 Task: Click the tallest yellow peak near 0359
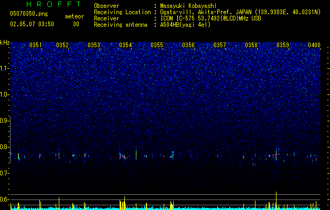(276, 200)
